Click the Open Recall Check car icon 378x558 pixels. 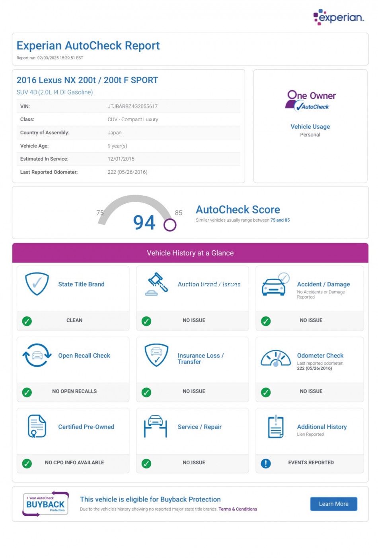[x=37, y=355]
